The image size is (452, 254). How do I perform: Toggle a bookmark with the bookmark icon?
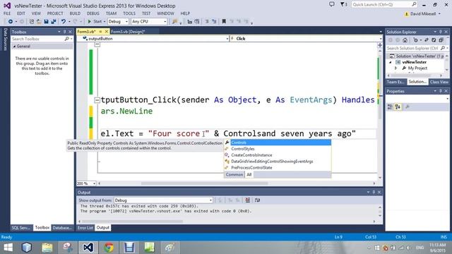click(224, 22)
